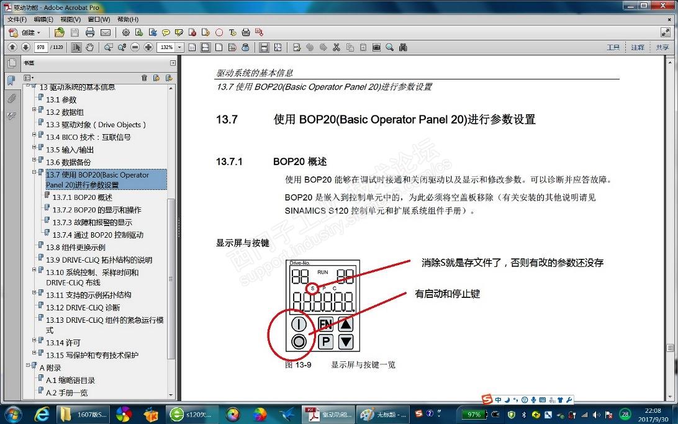Image resolution: width=678 pixels, height=424 pixels.
Task: Select bookmark 13.1 参数
Action: click(x=61, y=100)
